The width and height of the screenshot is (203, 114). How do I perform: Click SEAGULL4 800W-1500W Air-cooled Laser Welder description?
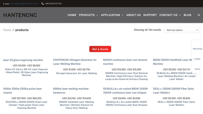pos(176,76)
